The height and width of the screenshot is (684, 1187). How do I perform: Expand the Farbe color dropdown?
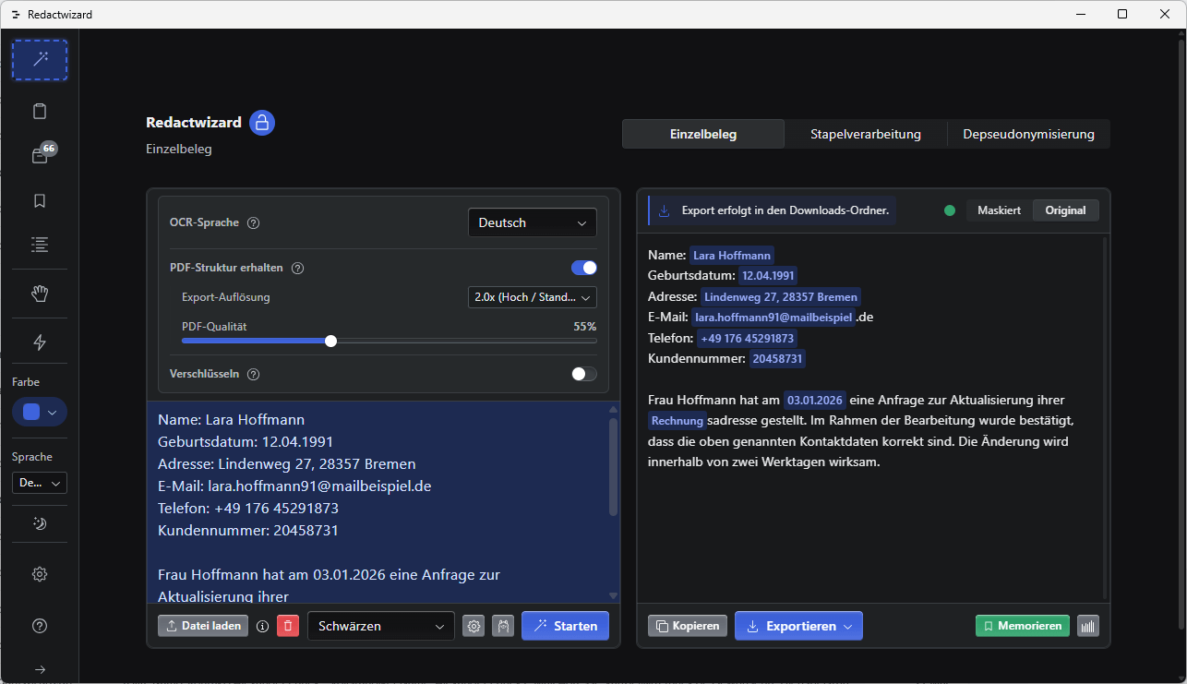pyautogui.click(x=40, y=412)
